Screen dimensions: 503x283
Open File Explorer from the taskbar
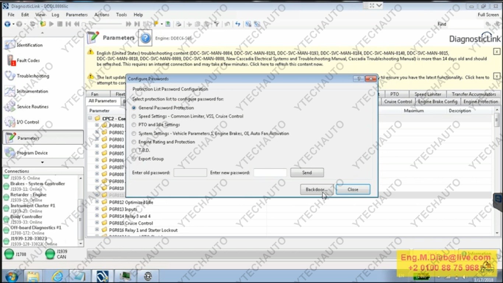(x=33, y=276)
